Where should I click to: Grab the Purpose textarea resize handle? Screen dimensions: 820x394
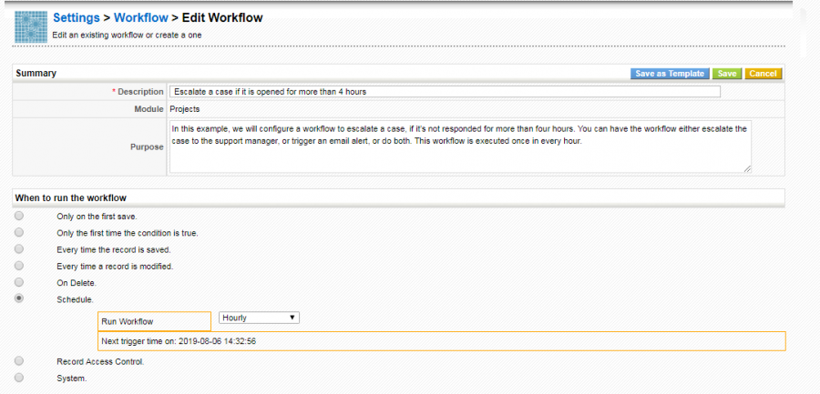(x=748, y=168)
